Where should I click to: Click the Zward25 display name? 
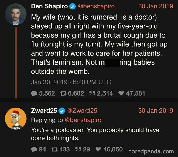coord(44,111)
